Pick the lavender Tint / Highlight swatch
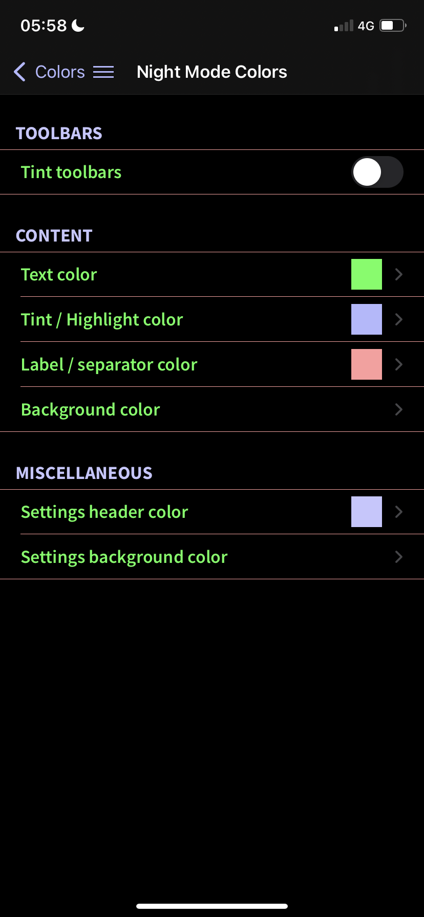424x917 pixels. click(367, 319)
